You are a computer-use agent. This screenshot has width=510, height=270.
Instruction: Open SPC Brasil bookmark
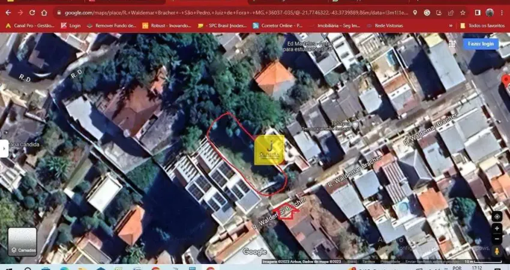[x=223, y=25]
